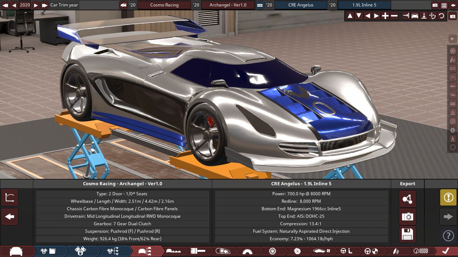458x257 pixels.
Task: Save with floppy disk button
Action: 408,235
